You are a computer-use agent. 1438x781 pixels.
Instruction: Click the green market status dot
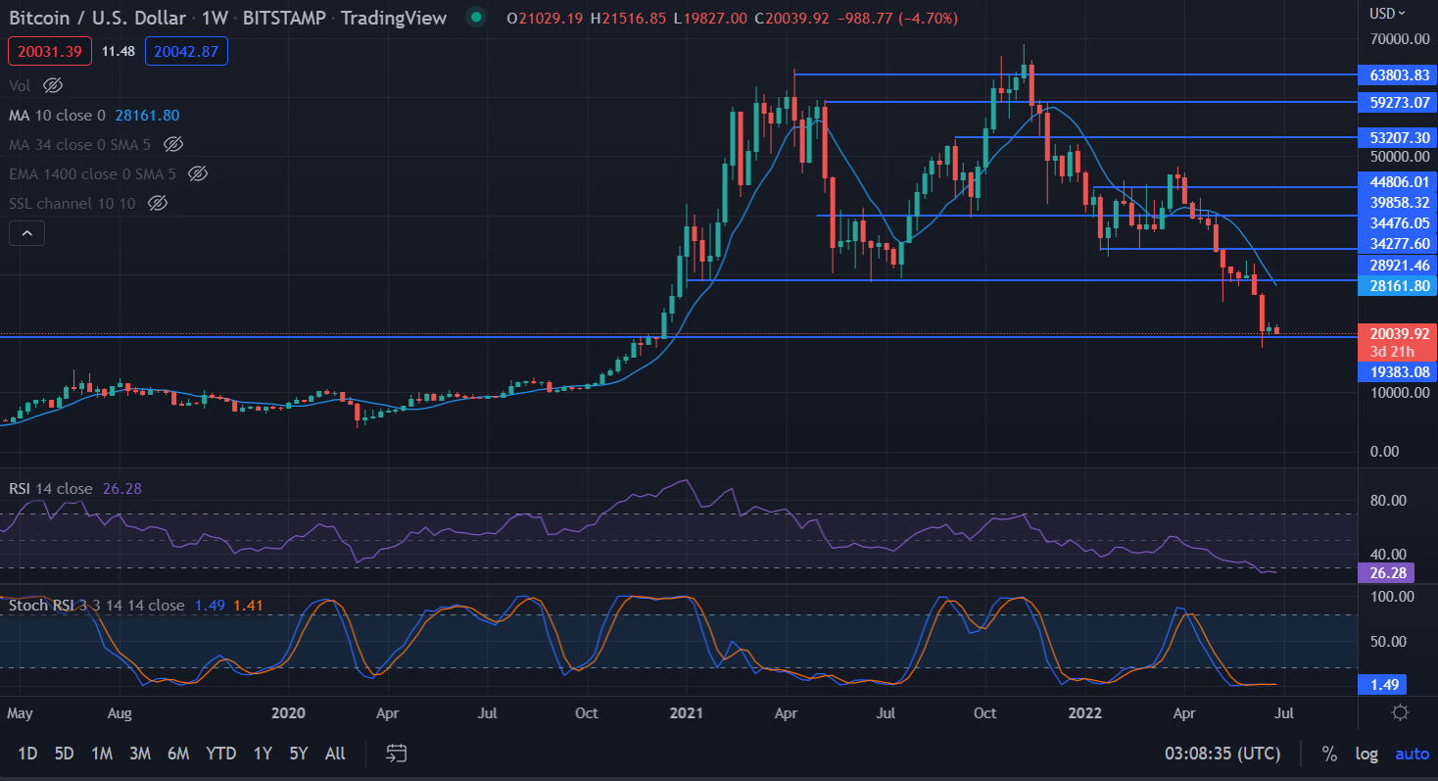point(475,18)
